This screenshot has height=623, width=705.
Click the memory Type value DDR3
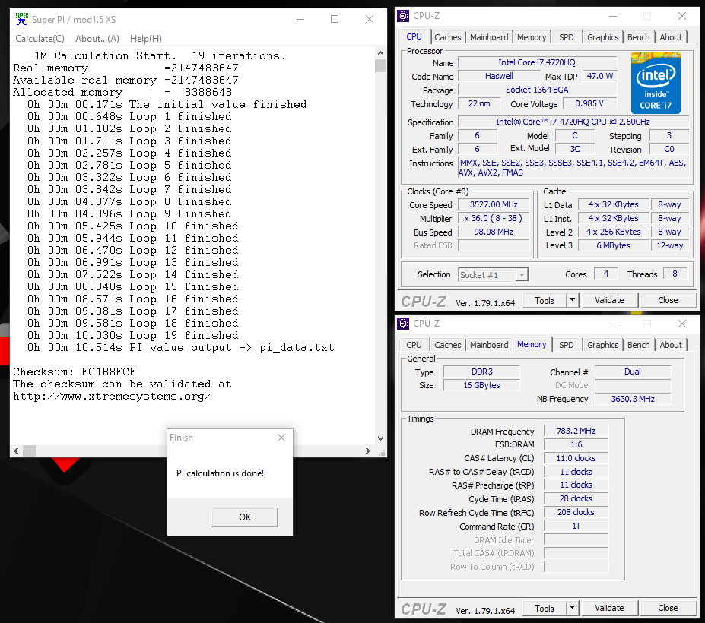point(481,372)
